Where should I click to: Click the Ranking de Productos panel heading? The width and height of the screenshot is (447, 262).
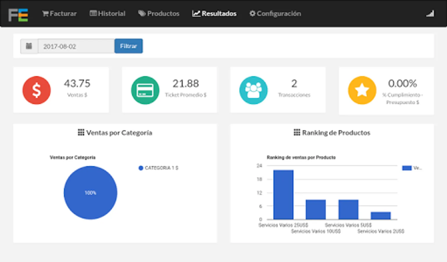pyautogui.click(x=332, y=133)
